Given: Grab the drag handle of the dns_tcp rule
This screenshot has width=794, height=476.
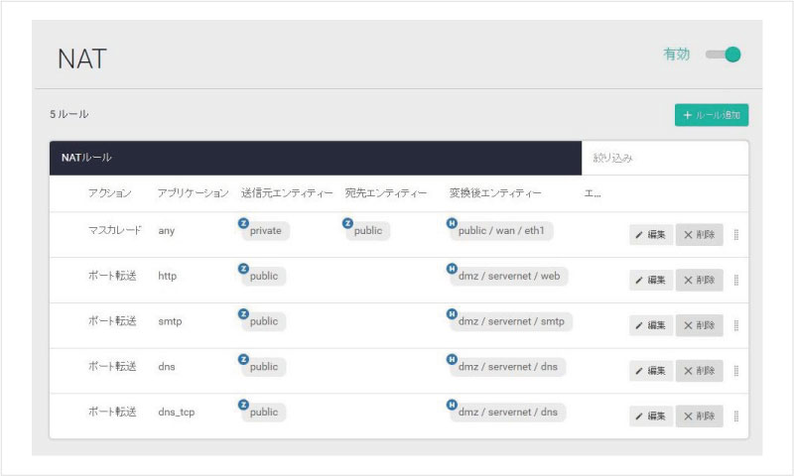Looking at the screenshot, I should (735, 416).
